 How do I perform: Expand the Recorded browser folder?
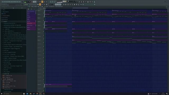[x=5, y=18]
